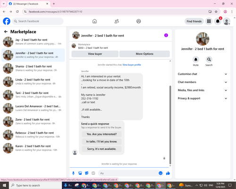Screen dimensions: 236x189
Task: Open Tani's rental conversation
Action: coord(33,95)
